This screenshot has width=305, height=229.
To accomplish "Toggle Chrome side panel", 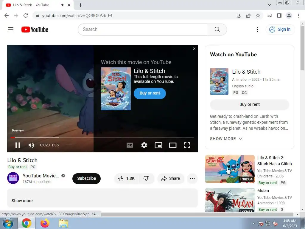I will click(279, 16).
